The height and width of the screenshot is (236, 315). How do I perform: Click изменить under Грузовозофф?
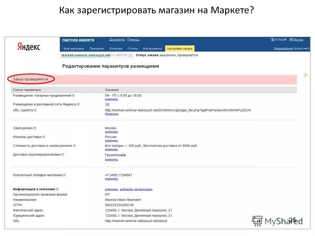[x=112, y=160]
